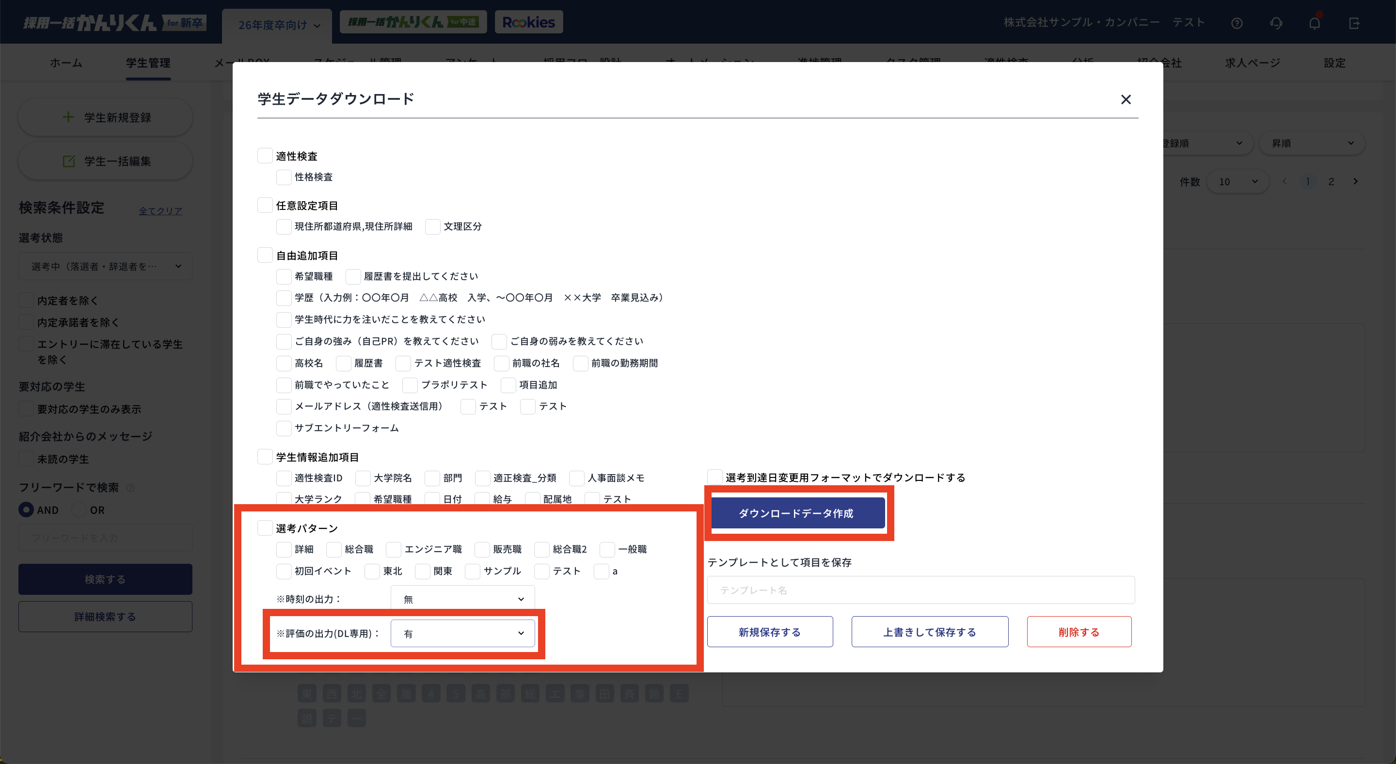Close the student data download dialog

[1126, 100]
